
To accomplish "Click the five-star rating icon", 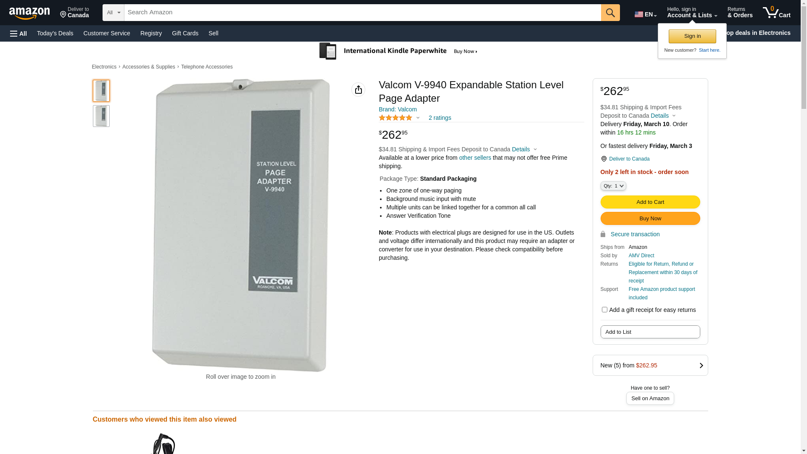I will [x=396, y=118].
